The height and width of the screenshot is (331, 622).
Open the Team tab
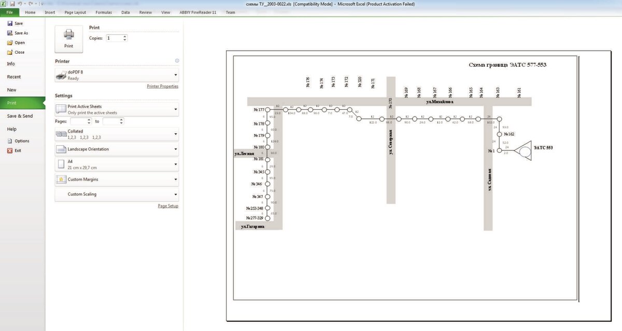(230, 12)
